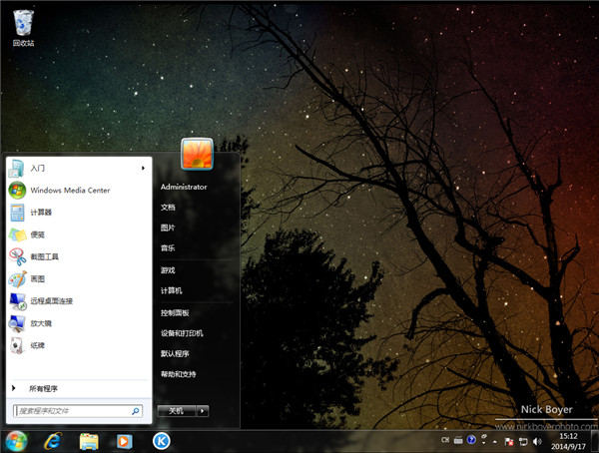Start the 截图工具 snipping tool
This screenshot has height=453, width=599.
tap(43, 256)
